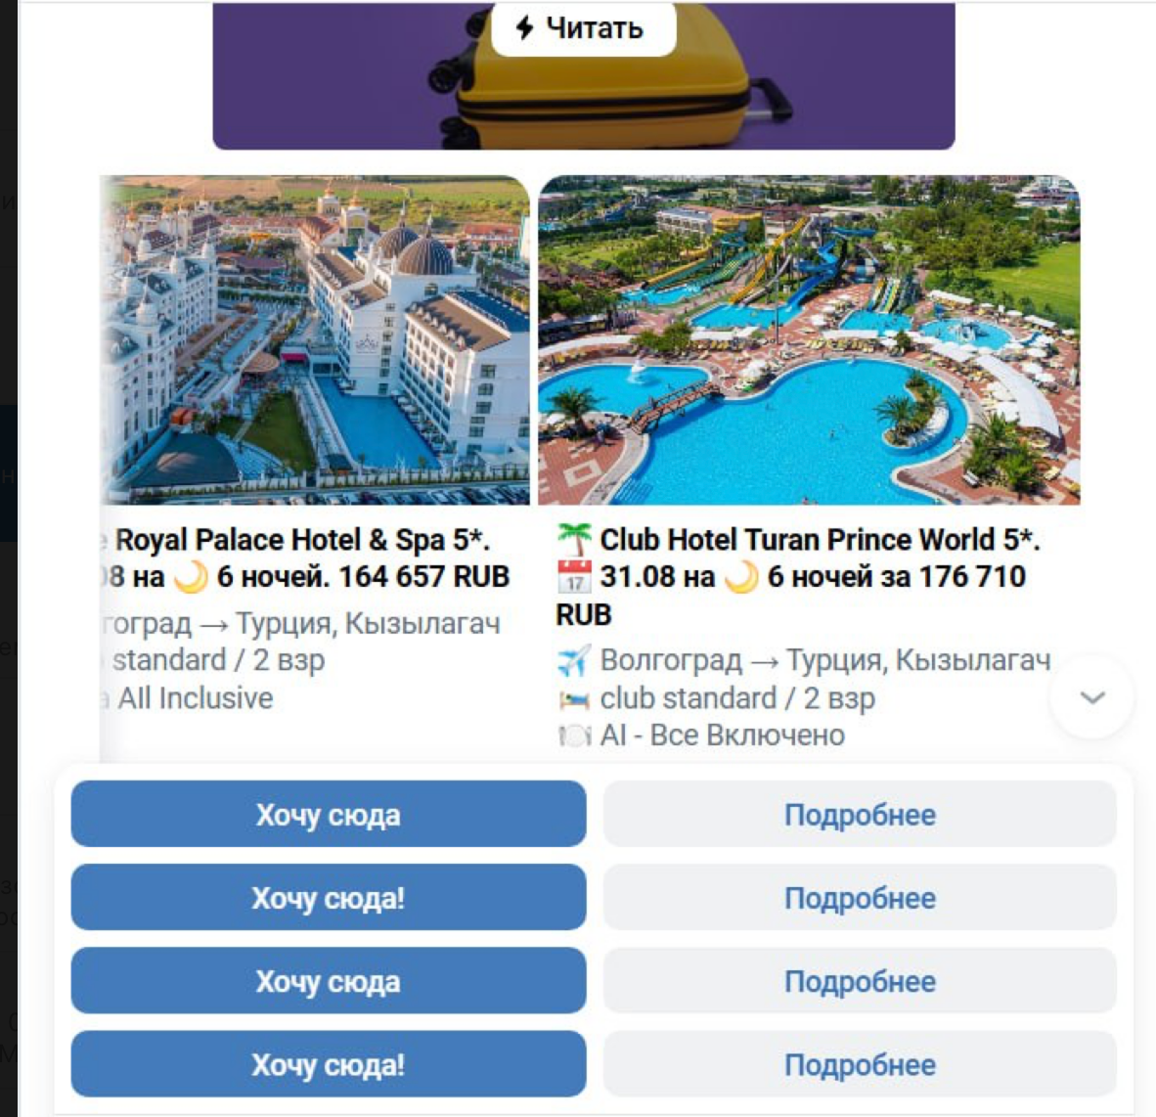Open the last Подробнее button
This screenshot has height=1117, width=1156.
tap(860, 1064)
